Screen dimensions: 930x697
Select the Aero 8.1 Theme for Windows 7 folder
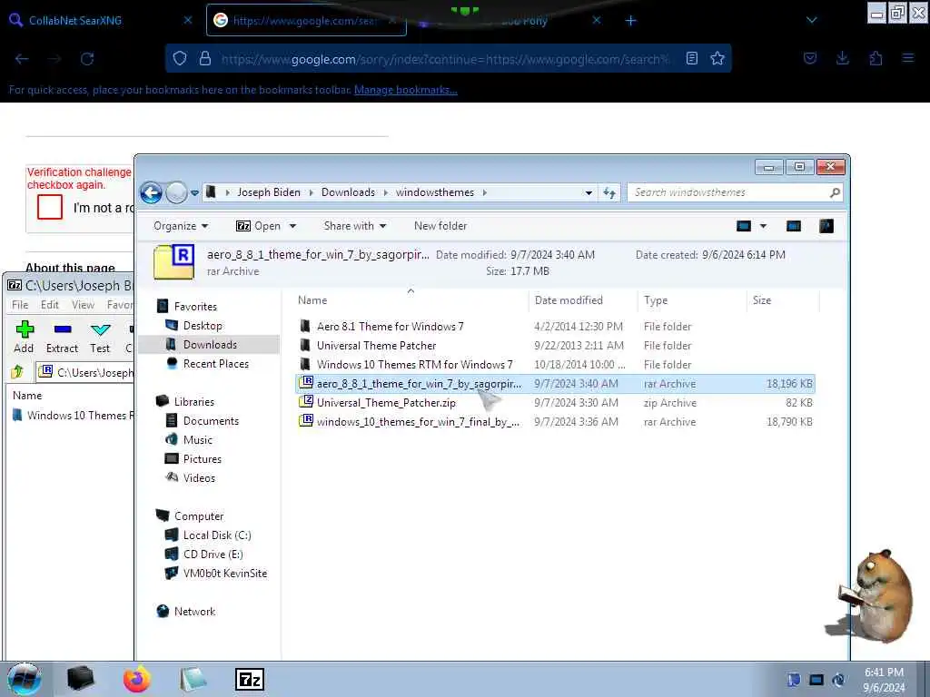click(x=390, y=327)
